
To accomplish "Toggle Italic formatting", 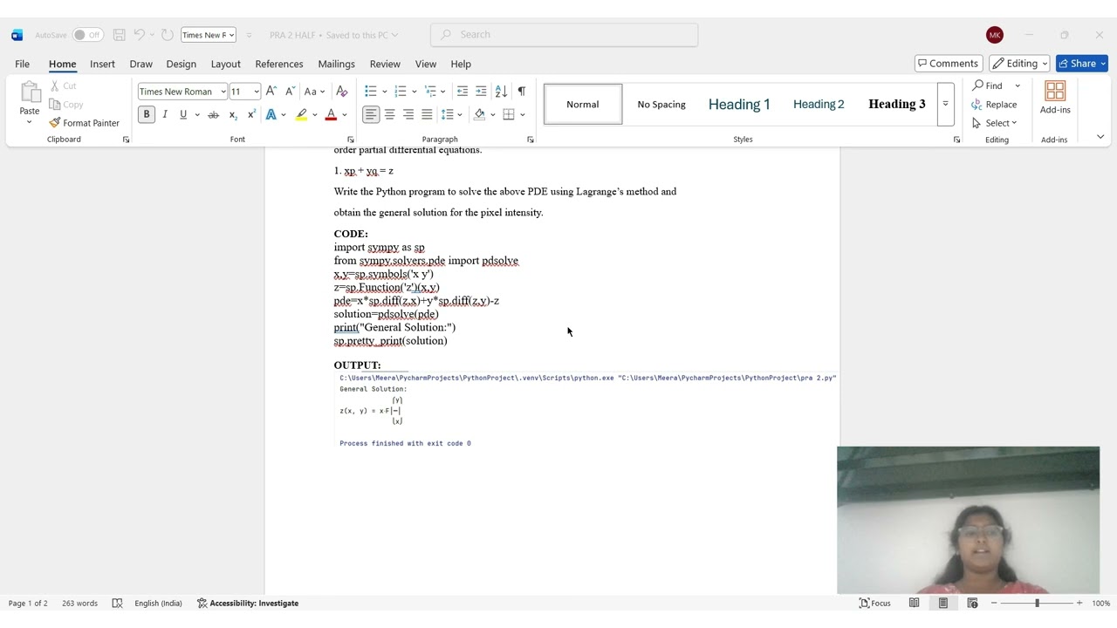I will pyautogui.click(x=165, y=114).
